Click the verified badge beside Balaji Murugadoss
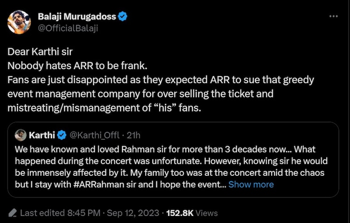The image size is (350, 223). (123, 17)
